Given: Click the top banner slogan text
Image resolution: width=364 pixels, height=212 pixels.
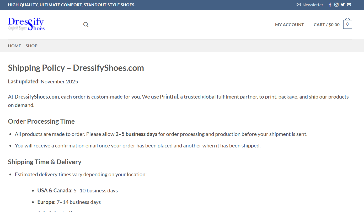Looking at the screenshot, I should [72, 5].
